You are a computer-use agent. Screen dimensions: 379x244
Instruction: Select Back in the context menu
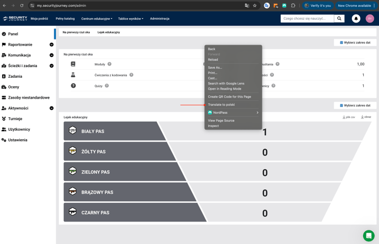(233, 49)
